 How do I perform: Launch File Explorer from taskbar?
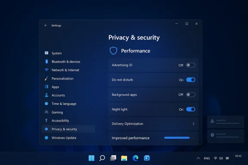click(124, 158)
